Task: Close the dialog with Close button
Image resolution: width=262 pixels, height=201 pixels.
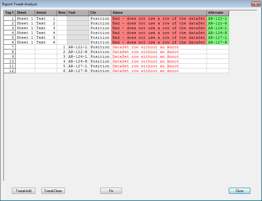Action: click(239, 191)
